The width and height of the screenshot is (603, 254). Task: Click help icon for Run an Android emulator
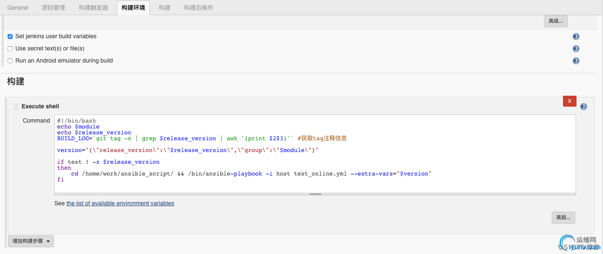click(x=576, y=61)
